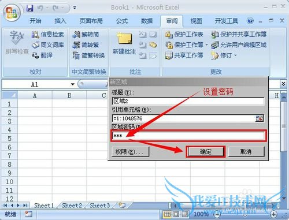
Task: Go to next comment icon
Action: click(x=143, y=55)
